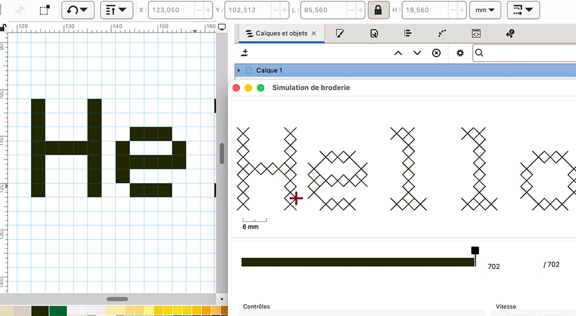The width and height of the screenshot is (576, 316).
Task: Decrease the X value with minus
Action: pyautogui.click(x=199, y=10)
